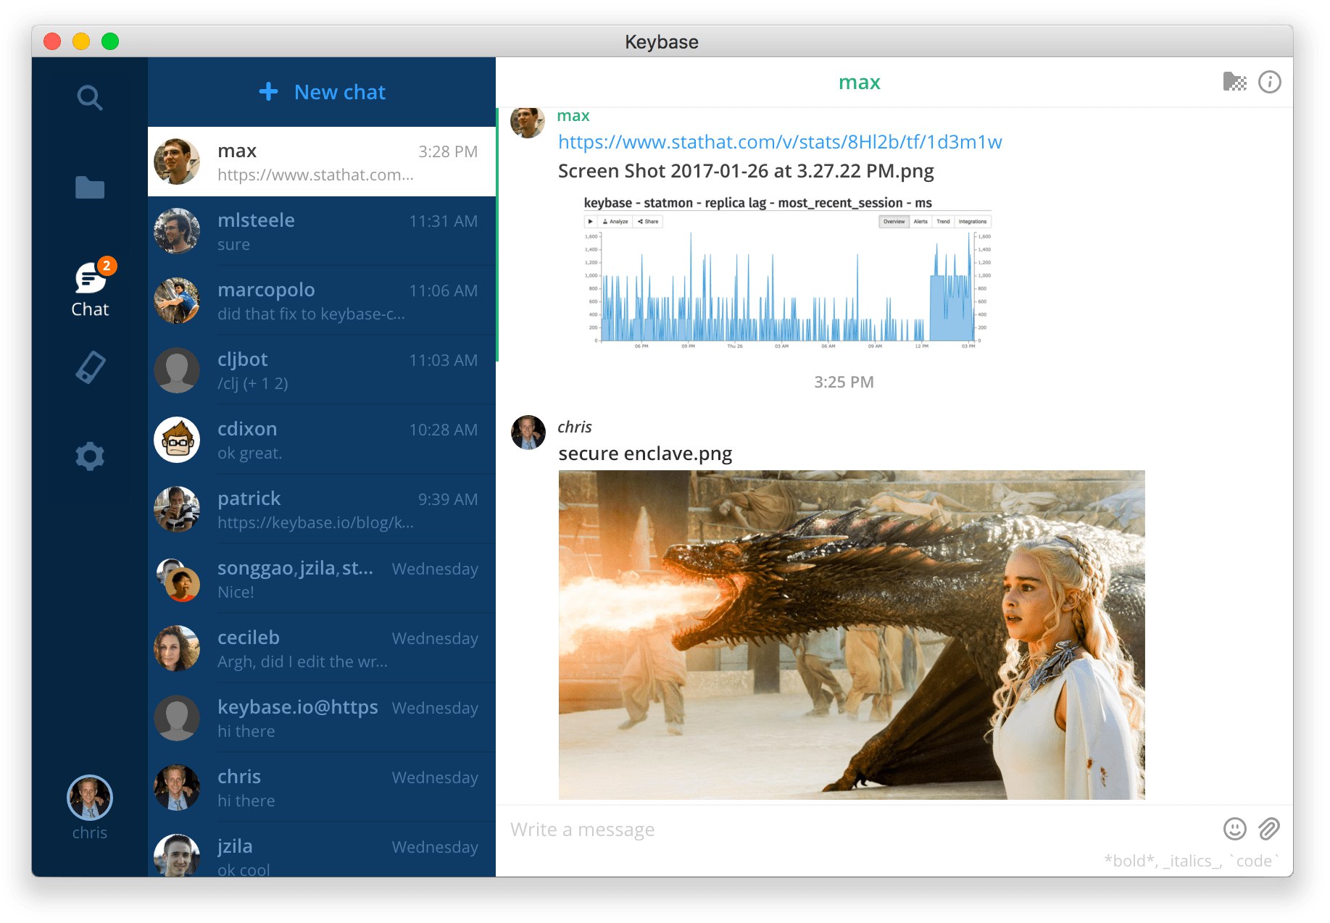Open the patrick conversation

pos(322,509)
